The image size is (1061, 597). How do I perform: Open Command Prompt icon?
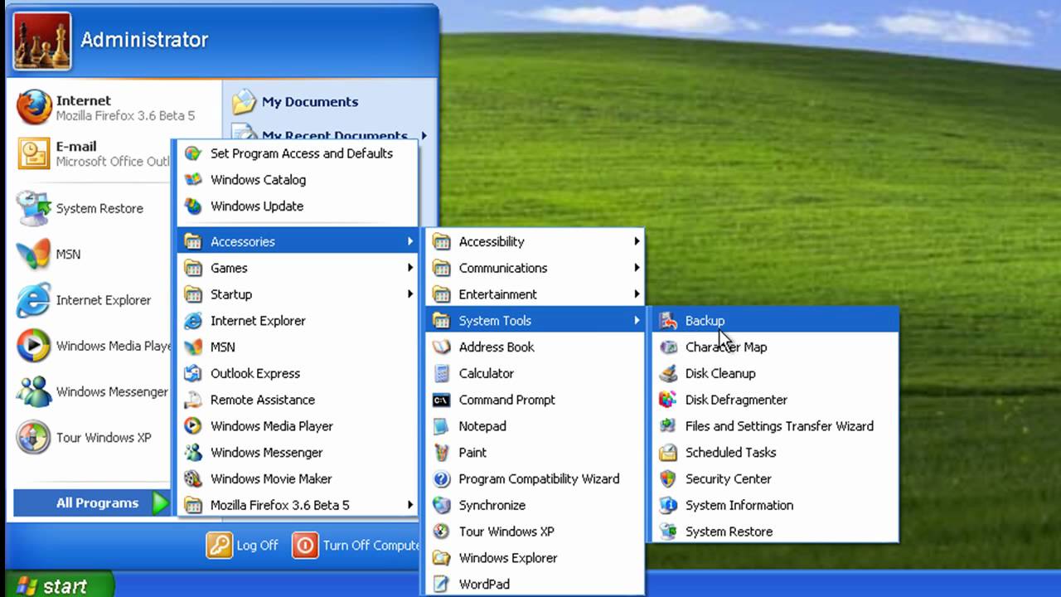click(x=442, y=400)
